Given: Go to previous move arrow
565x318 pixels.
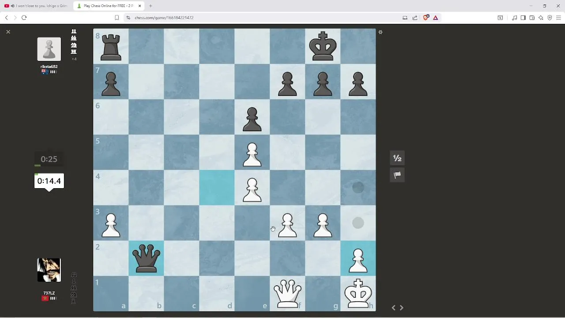Looking at the screenshot, I should [x=393, y=308].
